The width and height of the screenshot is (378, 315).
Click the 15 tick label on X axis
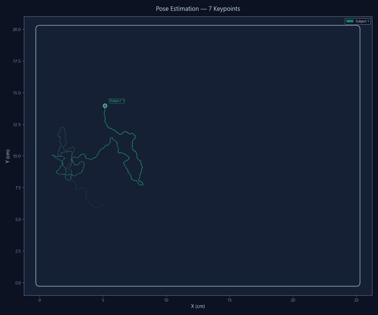point(229,300)
